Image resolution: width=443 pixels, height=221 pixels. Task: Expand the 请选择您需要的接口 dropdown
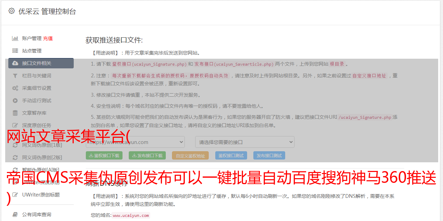coord(245,142)
